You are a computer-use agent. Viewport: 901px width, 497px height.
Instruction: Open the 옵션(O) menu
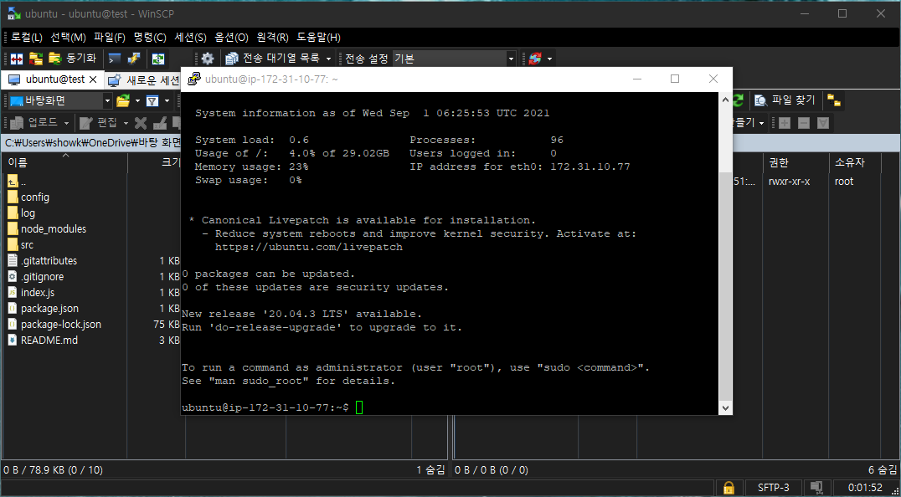click(232, 38)
